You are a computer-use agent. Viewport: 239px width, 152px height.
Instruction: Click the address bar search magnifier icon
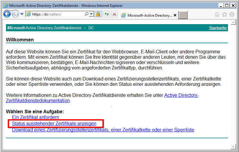pos(87,14)
